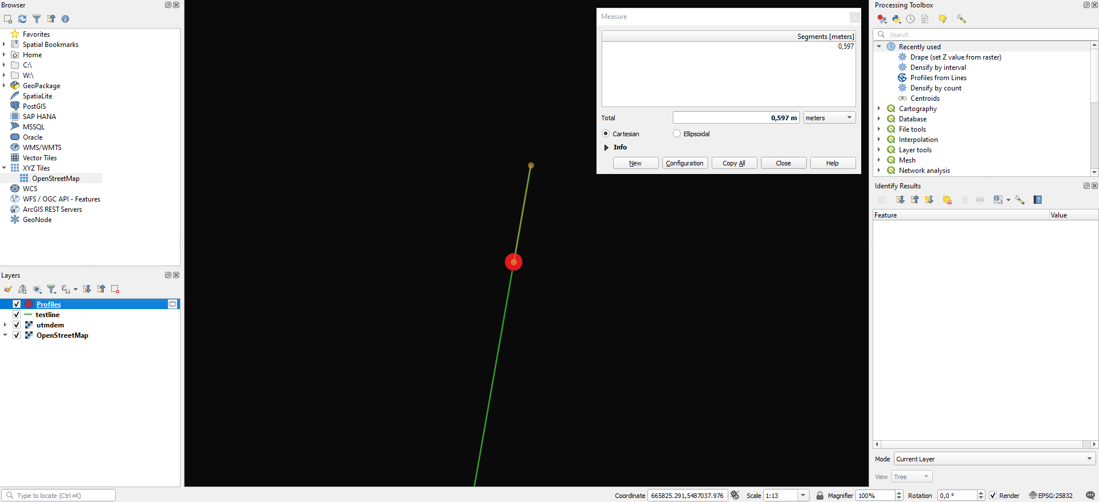Click the red Profiles point on map
This screenshot has height=502, width=1099.
[x=513, y=262]
